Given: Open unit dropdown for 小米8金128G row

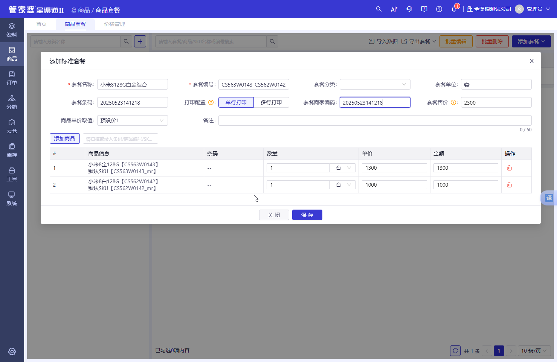Looking at the screenshot, I should click(343, 168).
